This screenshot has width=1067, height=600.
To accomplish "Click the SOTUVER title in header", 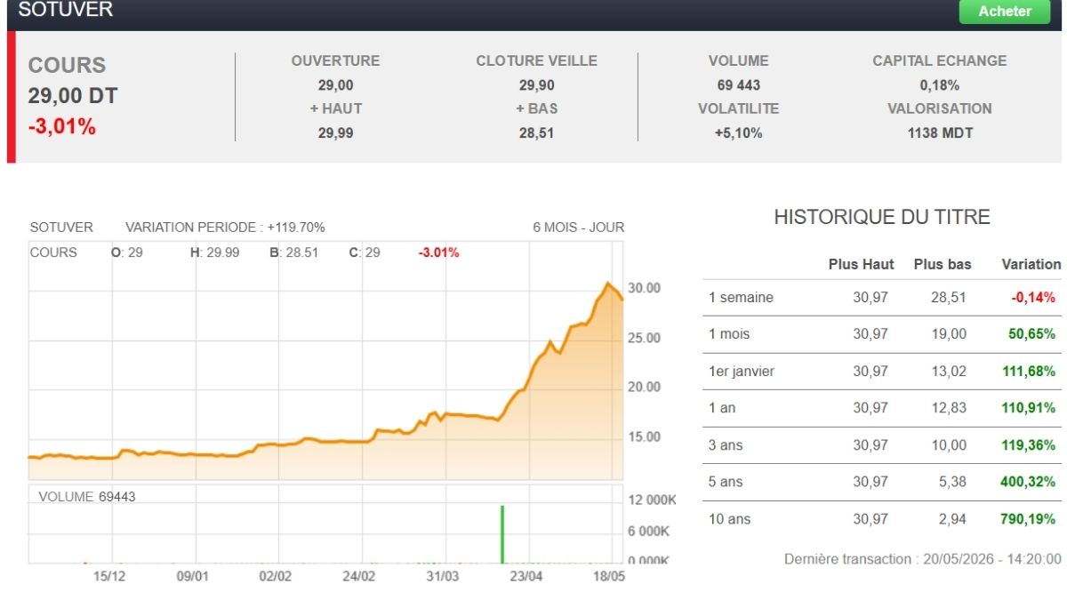I will pyautogui.click(x=66, y=11).
